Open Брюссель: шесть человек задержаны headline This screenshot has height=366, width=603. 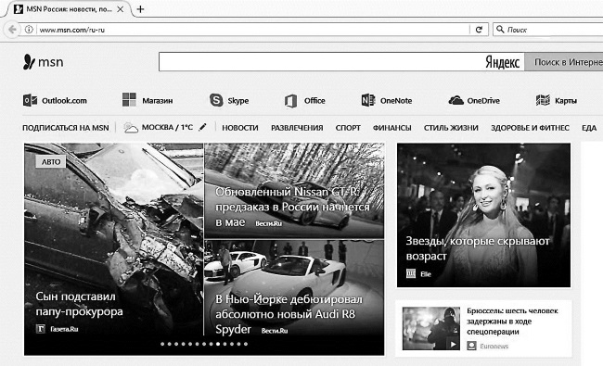[512, 322]
